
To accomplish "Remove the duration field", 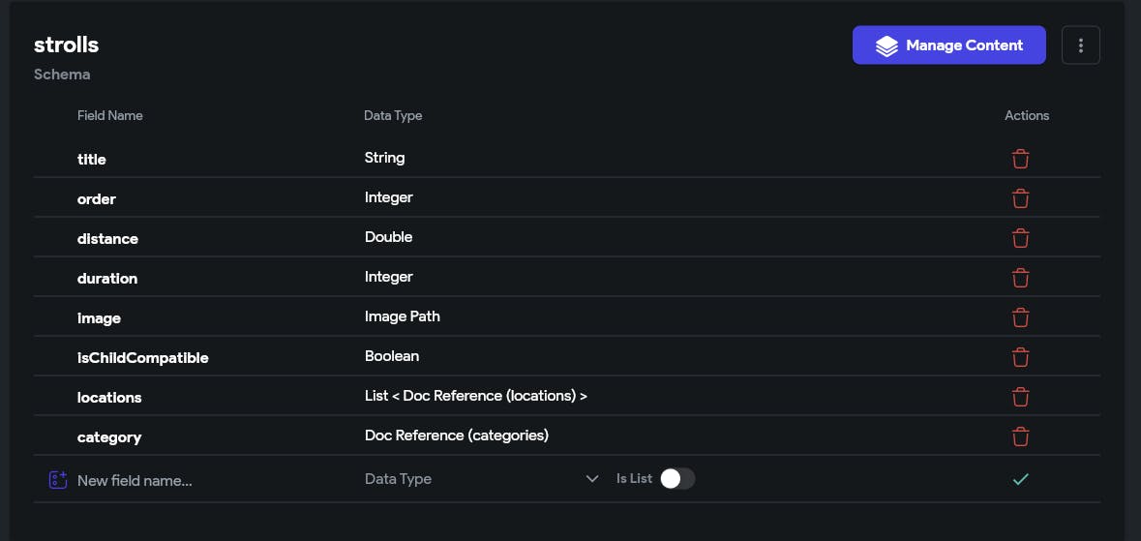I will tap(1020, 278).
